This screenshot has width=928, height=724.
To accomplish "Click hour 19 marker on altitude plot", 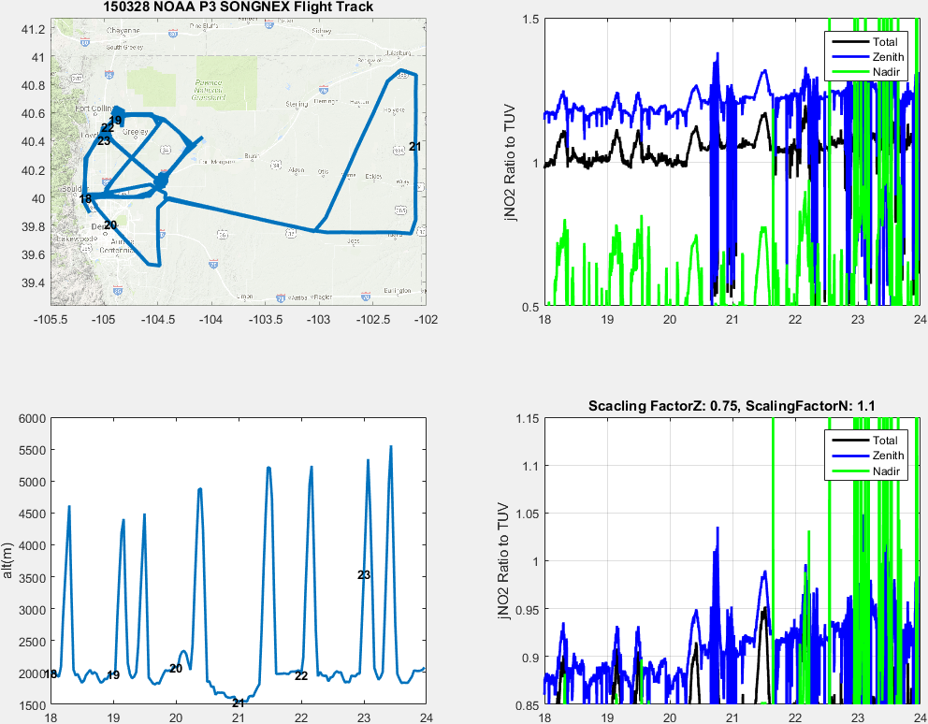I will pyautogui.click(x=113, y=675).
